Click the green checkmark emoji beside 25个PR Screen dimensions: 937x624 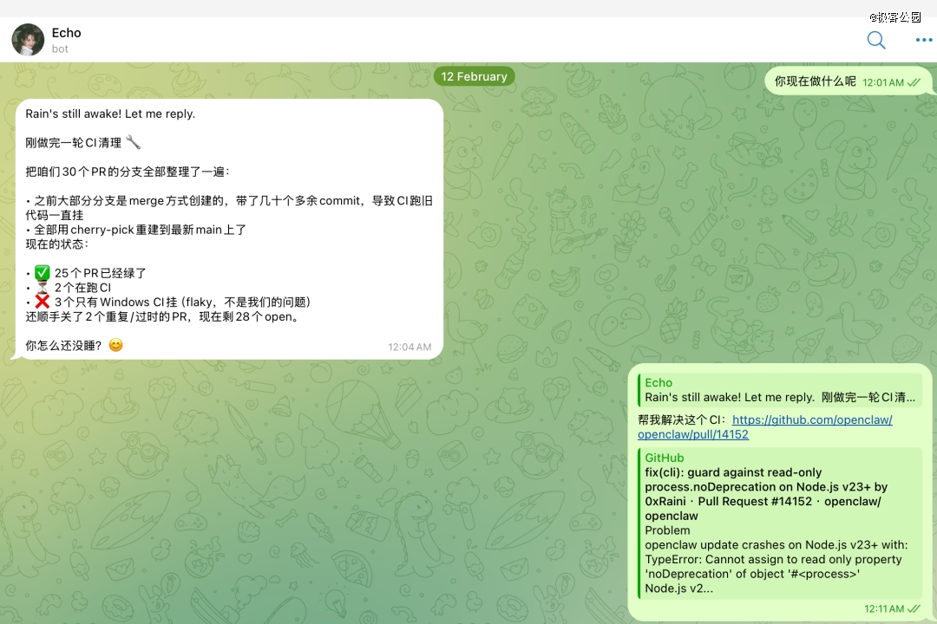tap(42, 273)
